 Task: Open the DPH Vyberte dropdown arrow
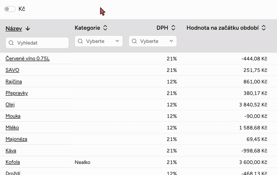tap(171, 41)
